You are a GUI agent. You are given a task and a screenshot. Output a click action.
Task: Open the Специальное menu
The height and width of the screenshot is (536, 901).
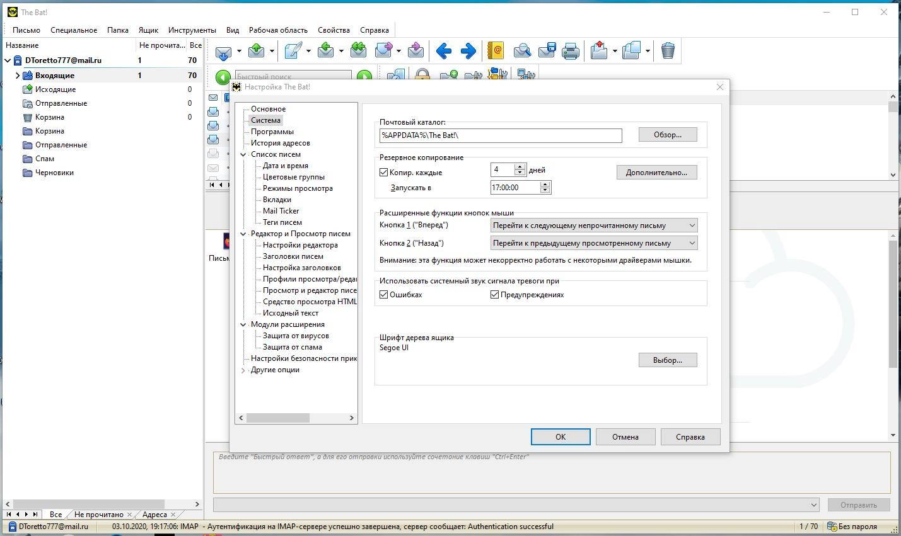(x=74, y=30)
